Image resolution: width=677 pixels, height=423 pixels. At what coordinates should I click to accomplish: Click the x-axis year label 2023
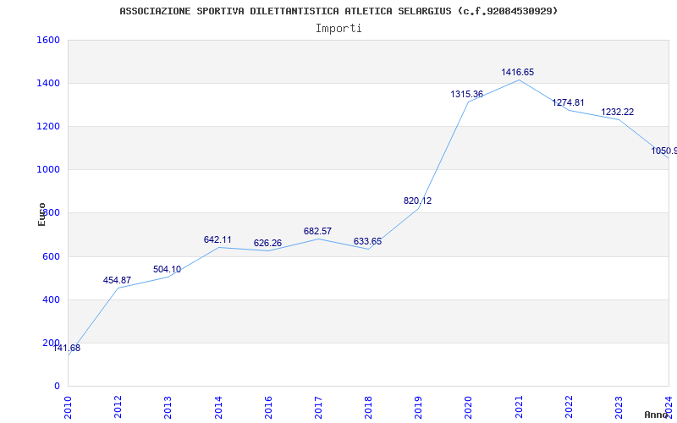click(x=619, y=407)
